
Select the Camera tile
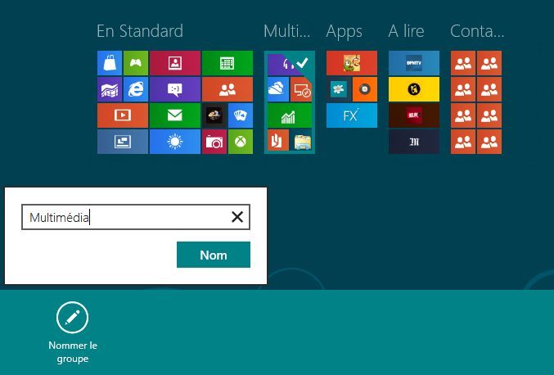[x=214, y=142]
